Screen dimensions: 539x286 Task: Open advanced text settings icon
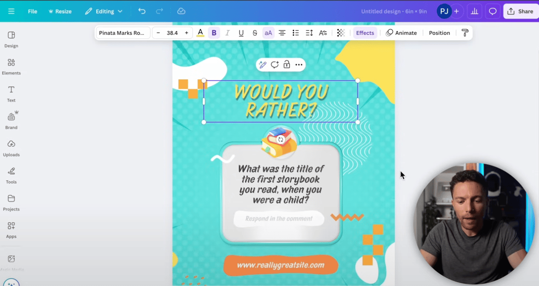click(x=323, y=33)
